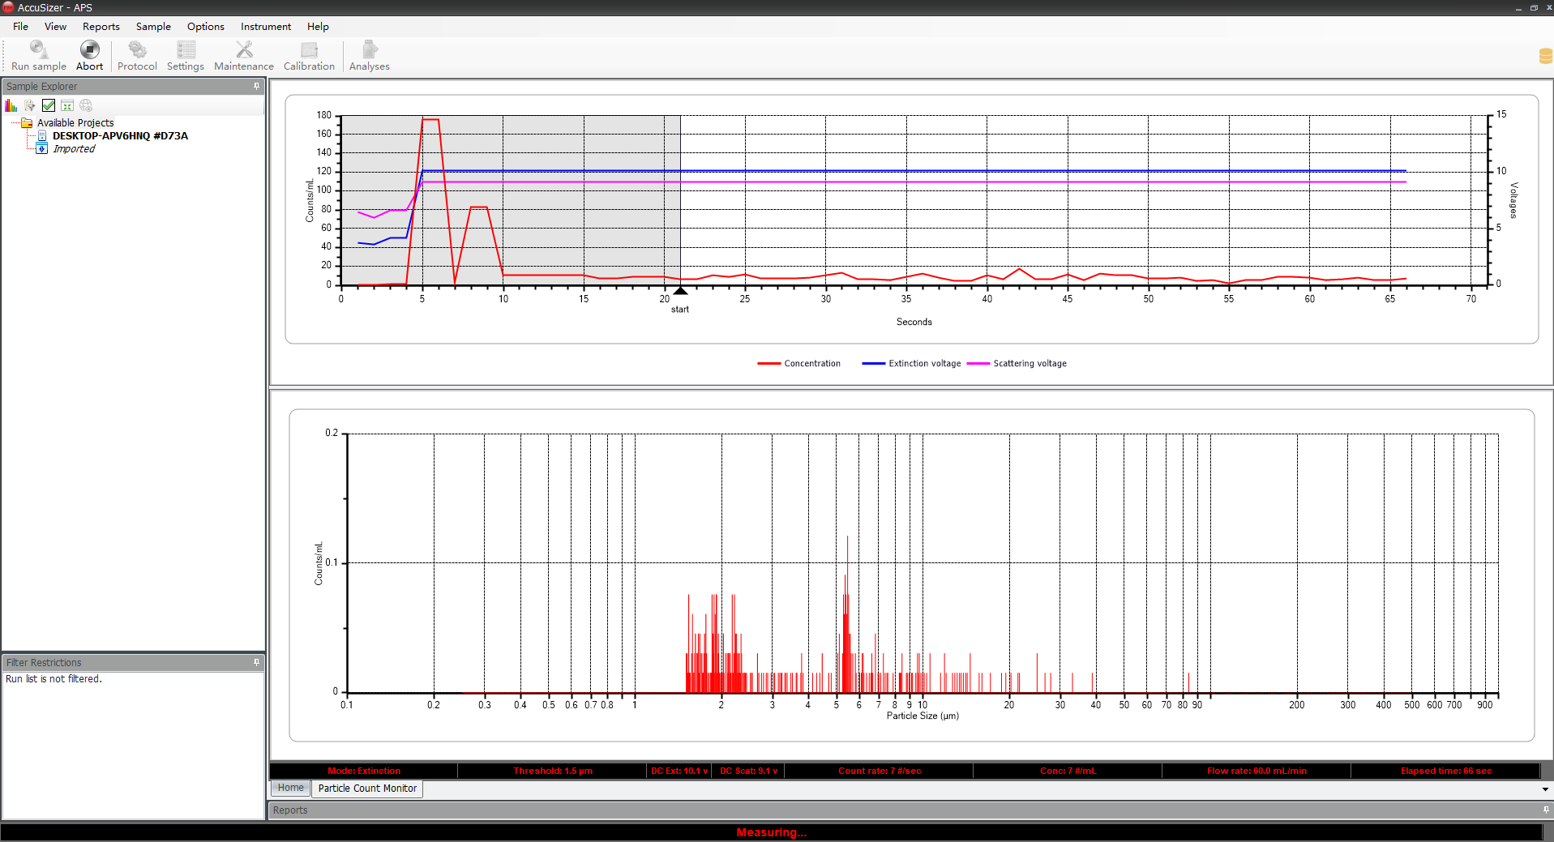
Task: Click the 'DC Scat: 9.1 v' status field
Action: [748, 771]
